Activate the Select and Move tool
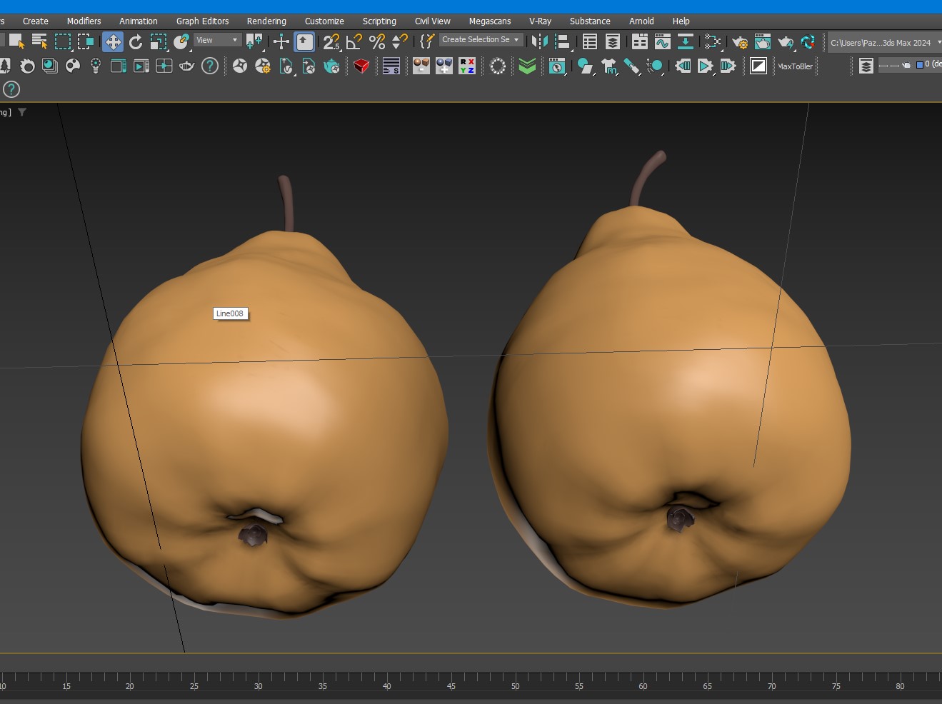The image size is (942, 704). [x=113, y=42]
